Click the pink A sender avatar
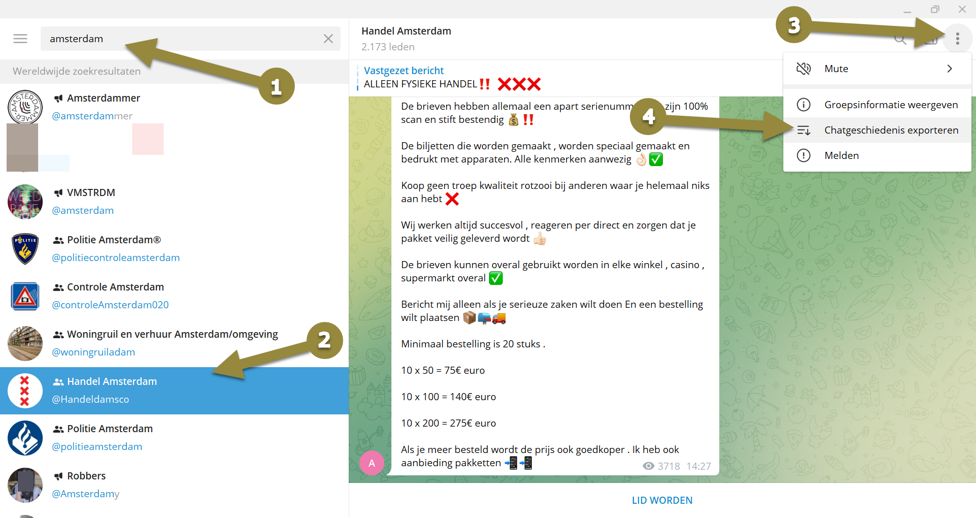 372,463
